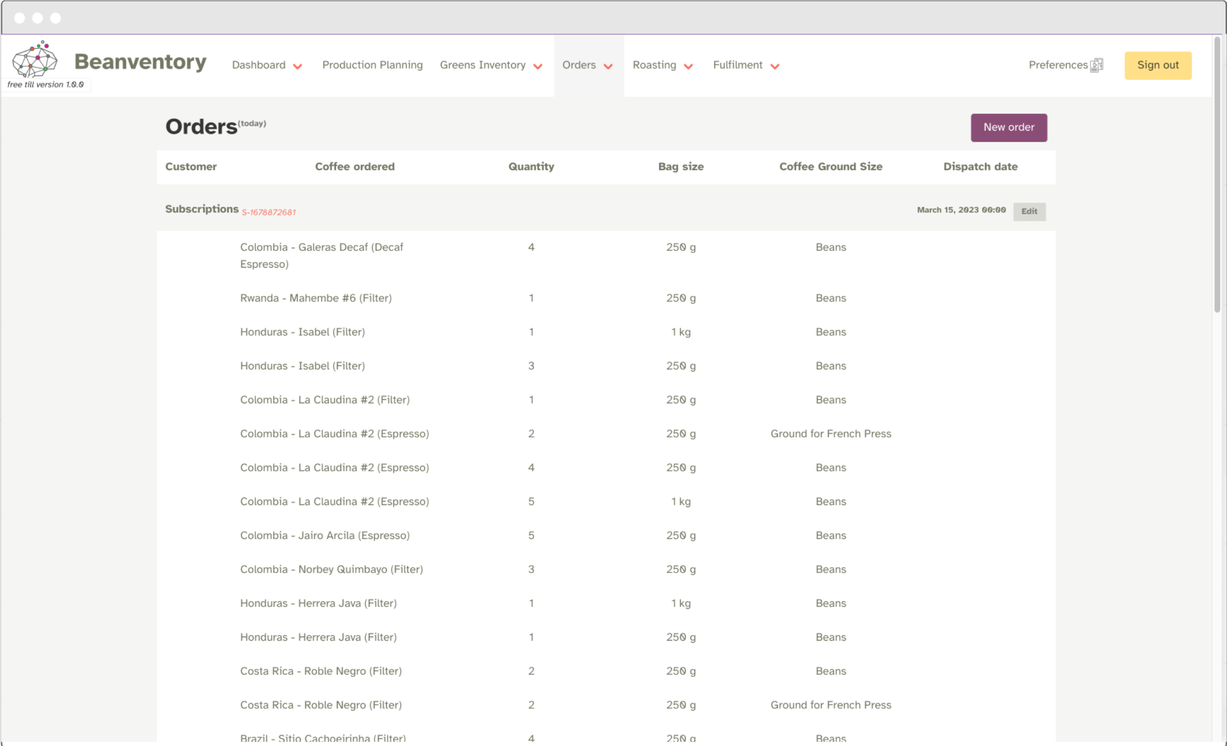Select Costa Rica - Roble Negro French Press row
1227x746 pixels.
tap(606, 705)
